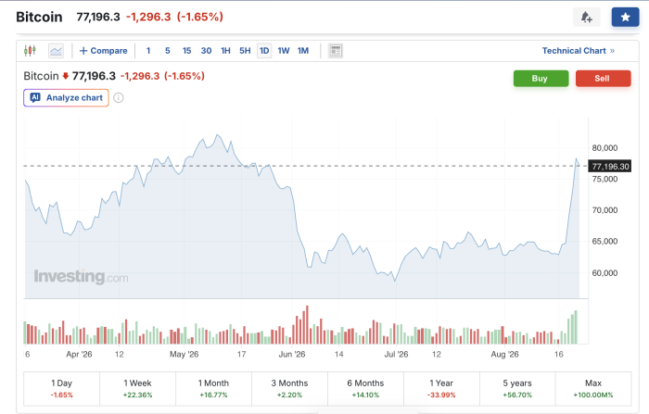Click the Aug '26 date axis label
This screenshot has height=414, width=649.
504,355
